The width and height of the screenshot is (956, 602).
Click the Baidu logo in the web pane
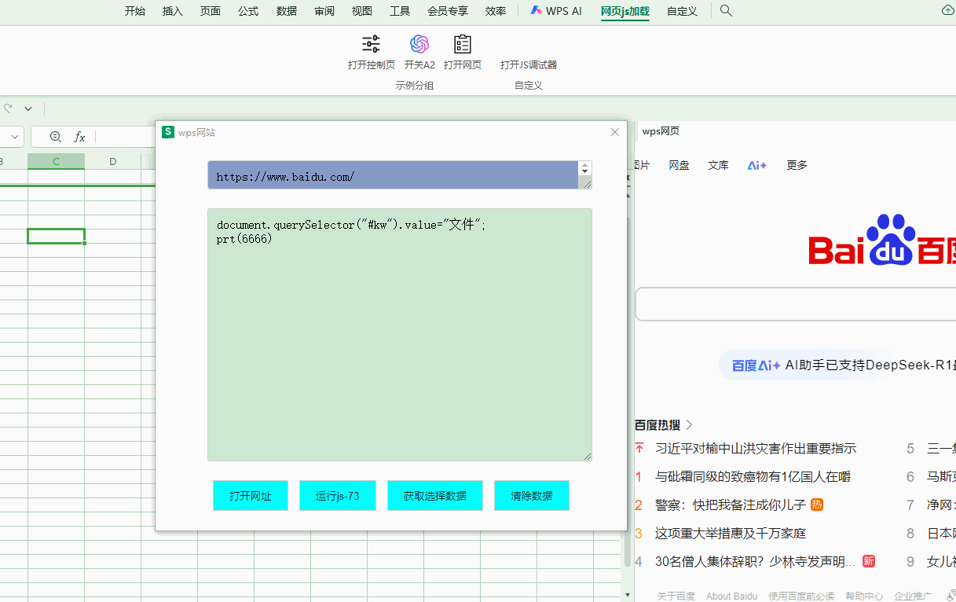882,242
